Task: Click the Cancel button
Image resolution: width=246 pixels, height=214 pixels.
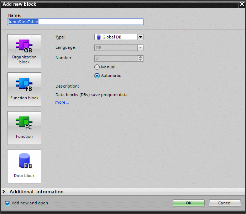Action: 225,203
